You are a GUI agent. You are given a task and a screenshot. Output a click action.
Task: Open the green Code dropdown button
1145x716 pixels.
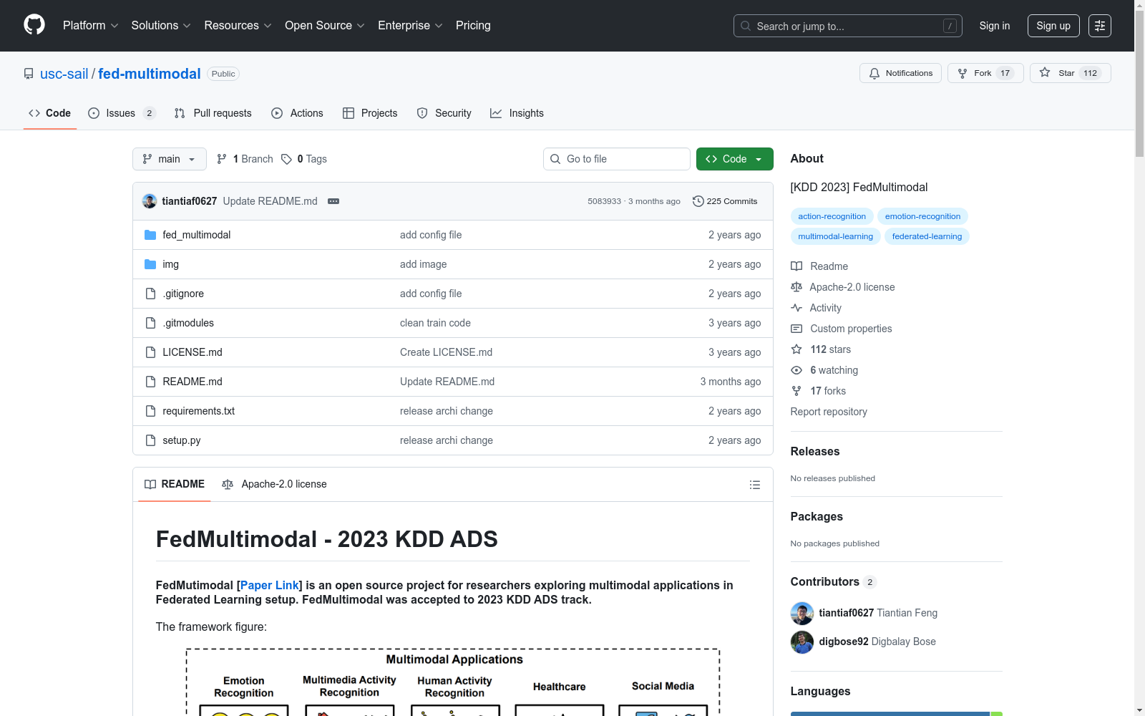[735, 159]
